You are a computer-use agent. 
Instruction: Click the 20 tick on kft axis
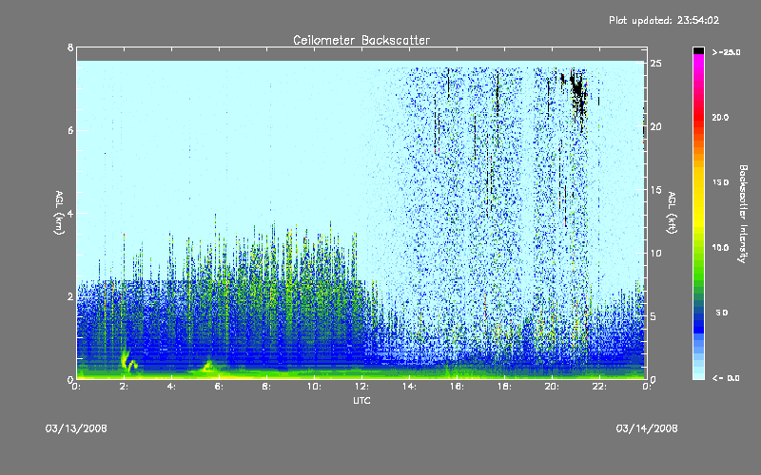pyautogui.click(x=655, y=126)
